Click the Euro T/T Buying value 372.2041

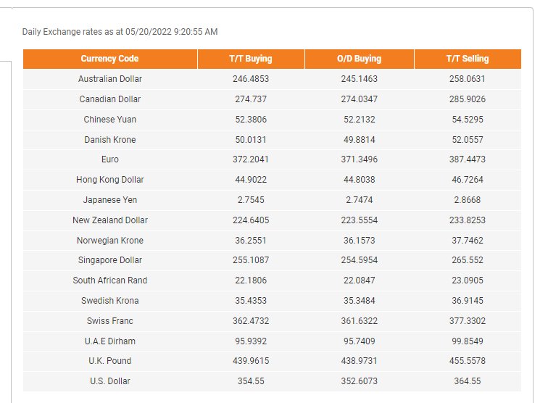pos(251,159)
